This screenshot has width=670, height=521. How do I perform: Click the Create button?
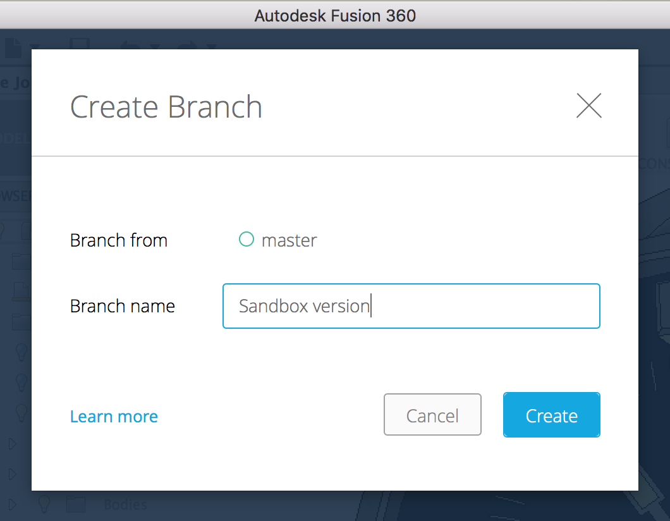[551, 415]
